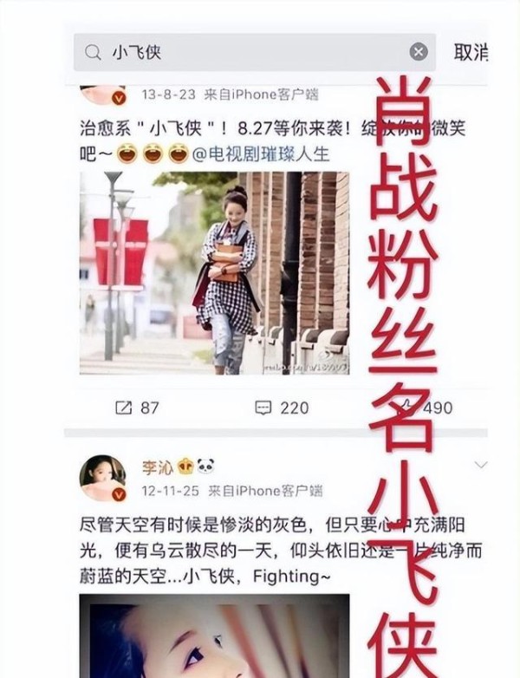The width and height of the screenshot is (520, 678).
Task: Tap the verified V badge on 李沁's avatar
Action: [119, 494]
